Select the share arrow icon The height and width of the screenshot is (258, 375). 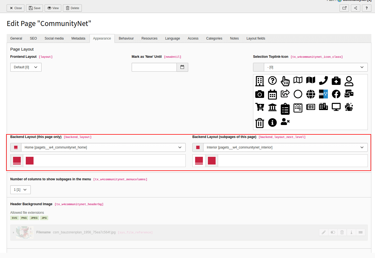click(x=285, y=94)
